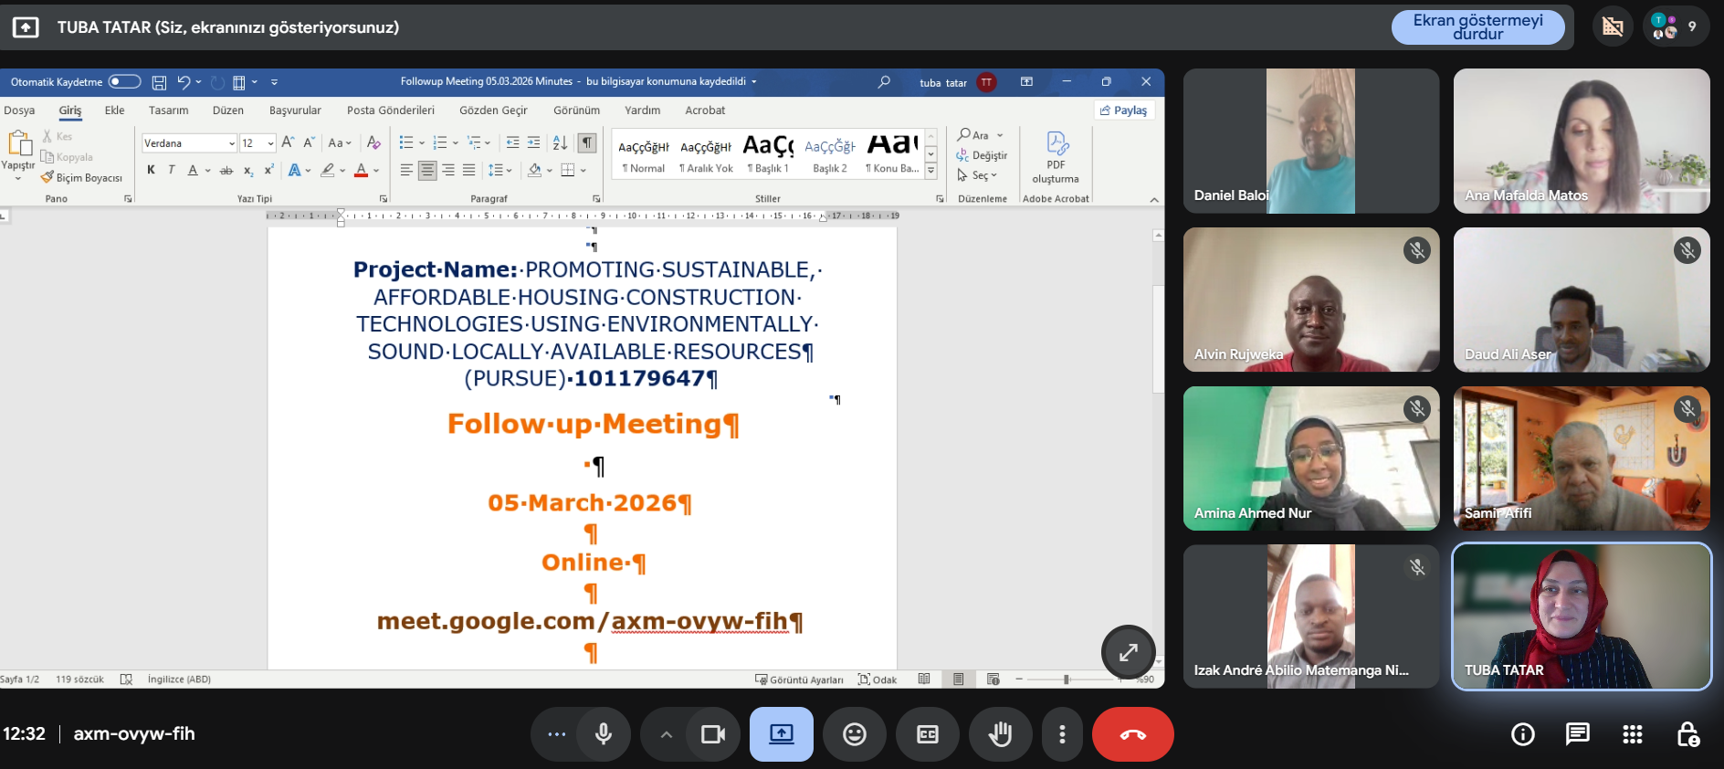The width and height of the screenshot is (1724, 769).
Task: Increase font size with the grow font icon
Action: (x=288, y=142)
